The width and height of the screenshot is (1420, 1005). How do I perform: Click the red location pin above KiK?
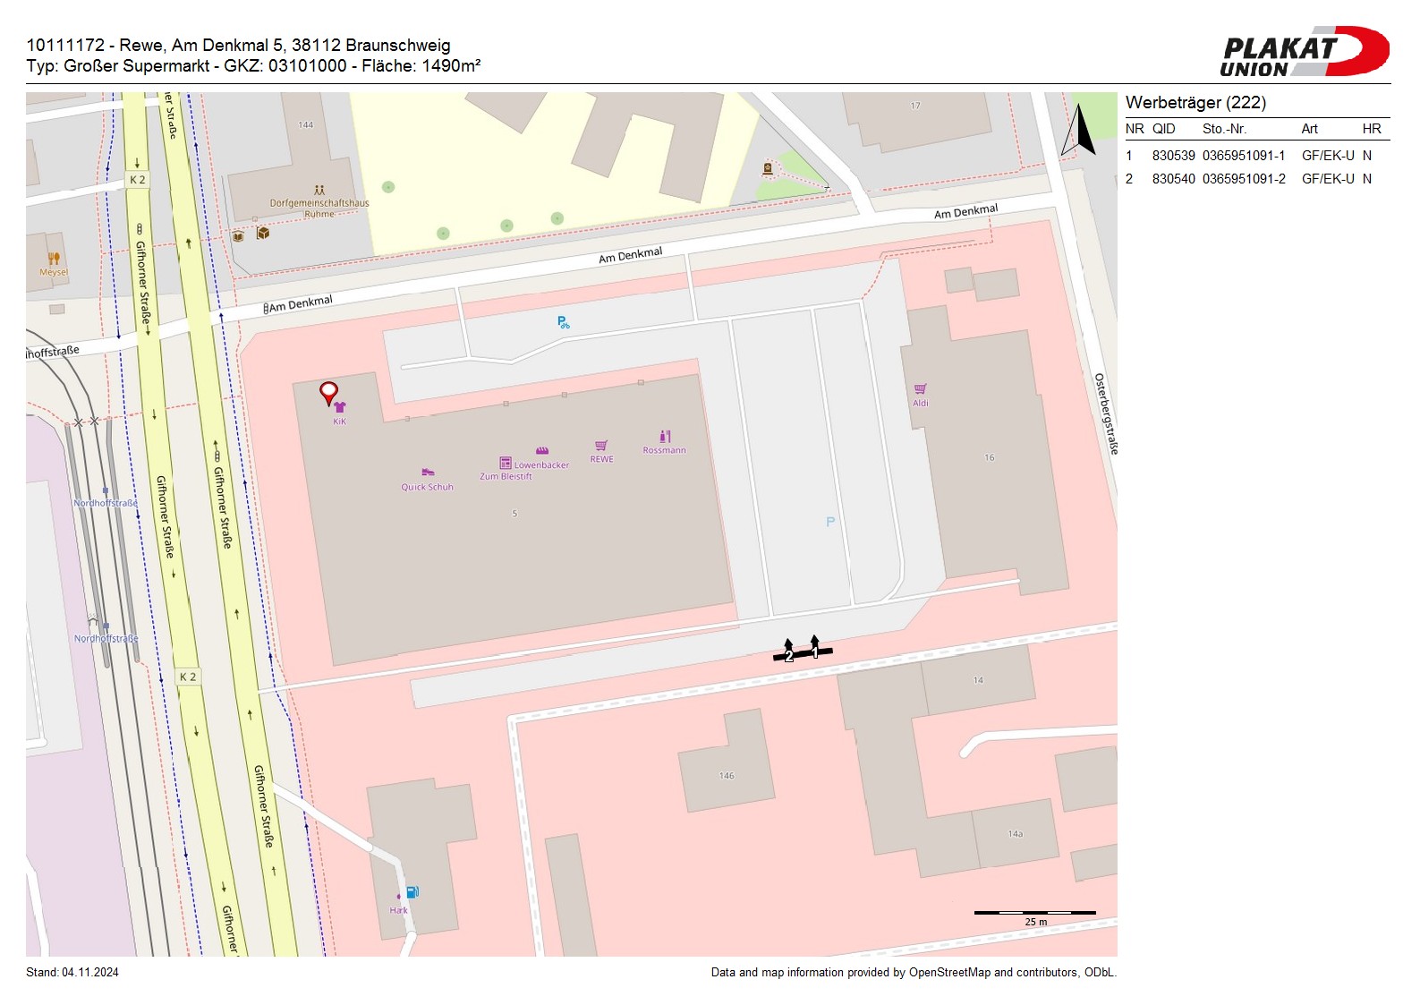tap(328, 392)
